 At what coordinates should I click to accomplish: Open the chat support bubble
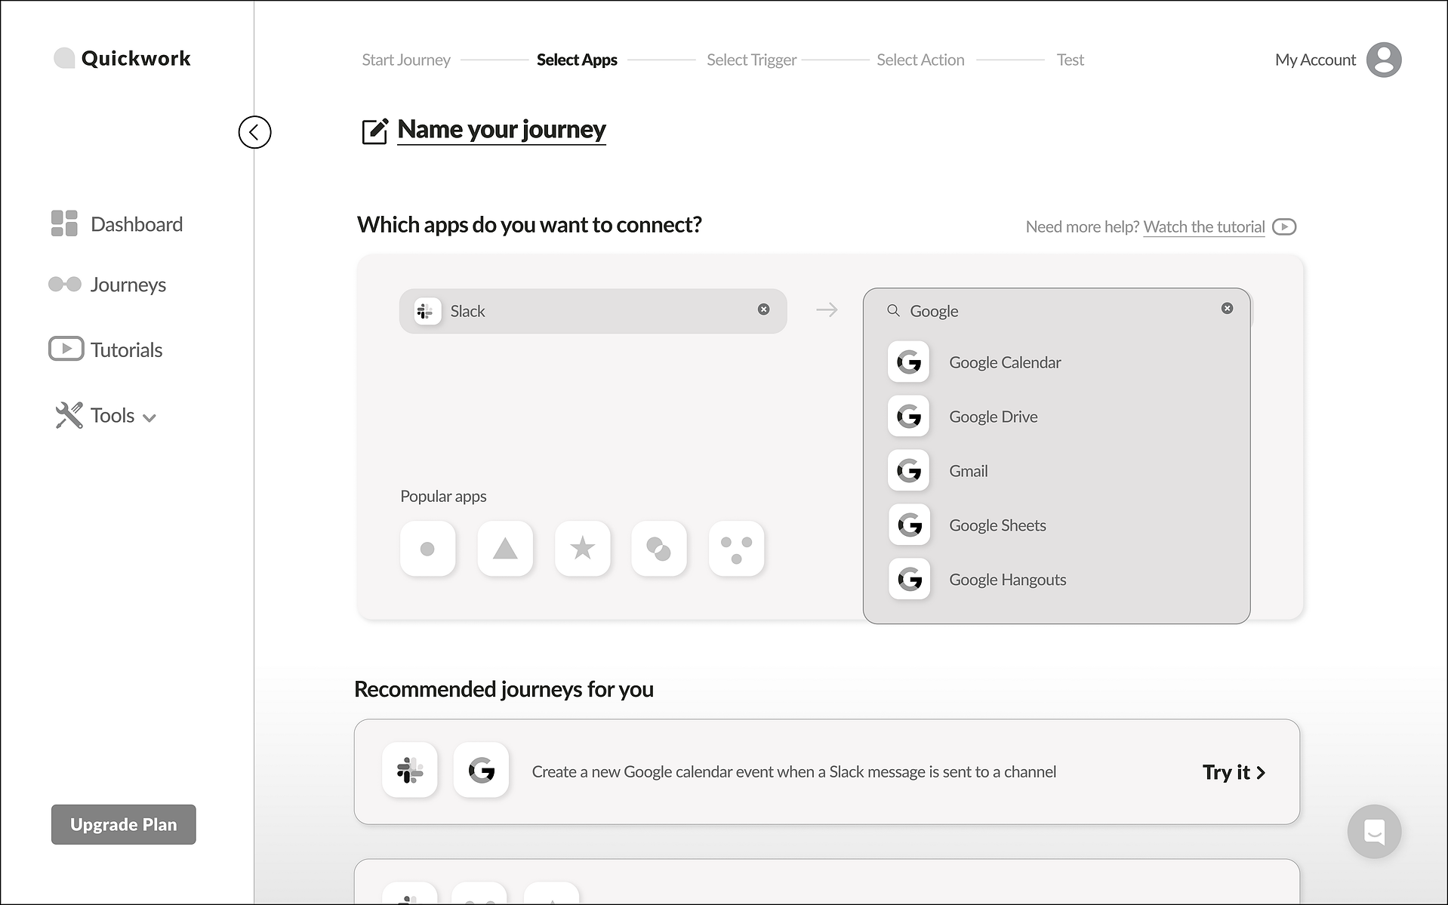(x=1374, y=832)
